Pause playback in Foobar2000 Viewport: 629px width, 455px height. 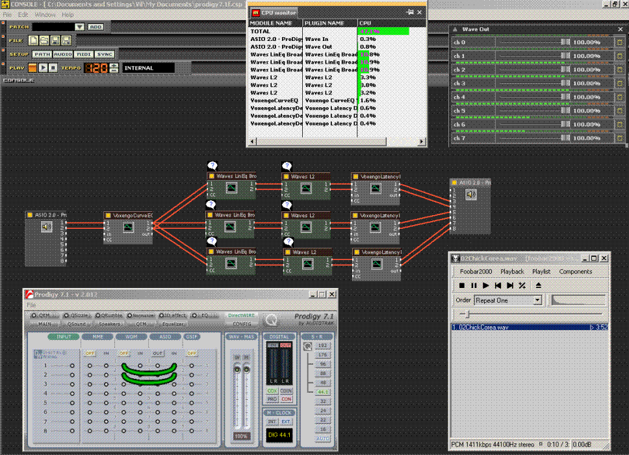tap(474, 285)
